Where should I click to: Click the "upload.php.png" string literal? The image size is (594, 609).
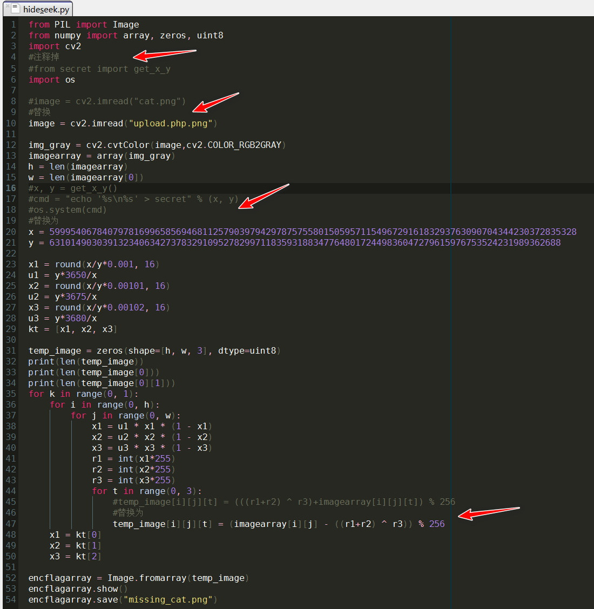171,124
